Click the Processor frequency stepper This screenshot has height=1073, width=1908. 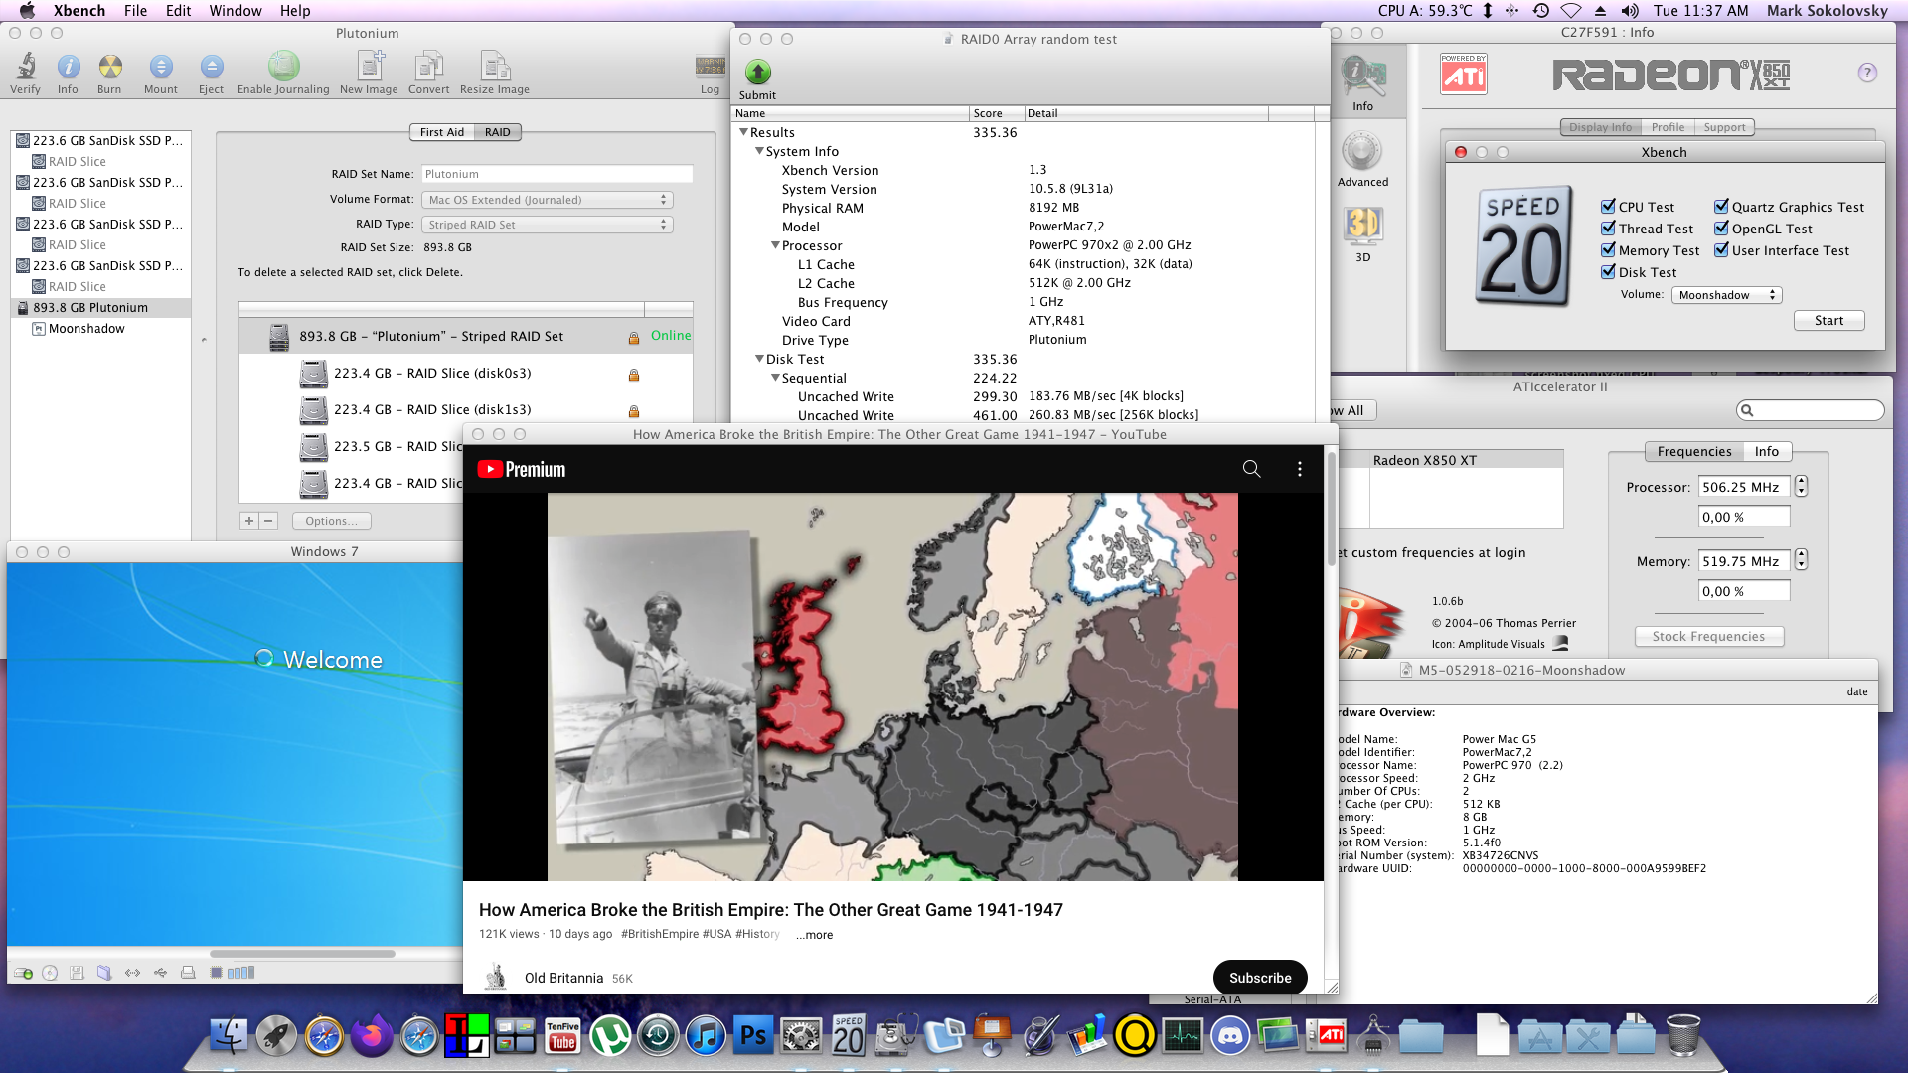[x=1802, y=487]
